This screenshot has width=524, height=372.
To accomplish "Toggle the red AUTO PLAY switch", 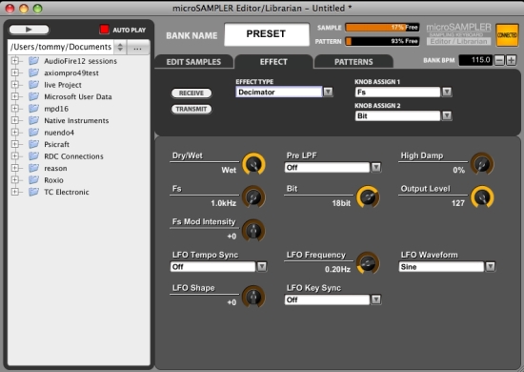I will (x=104, y=30).
